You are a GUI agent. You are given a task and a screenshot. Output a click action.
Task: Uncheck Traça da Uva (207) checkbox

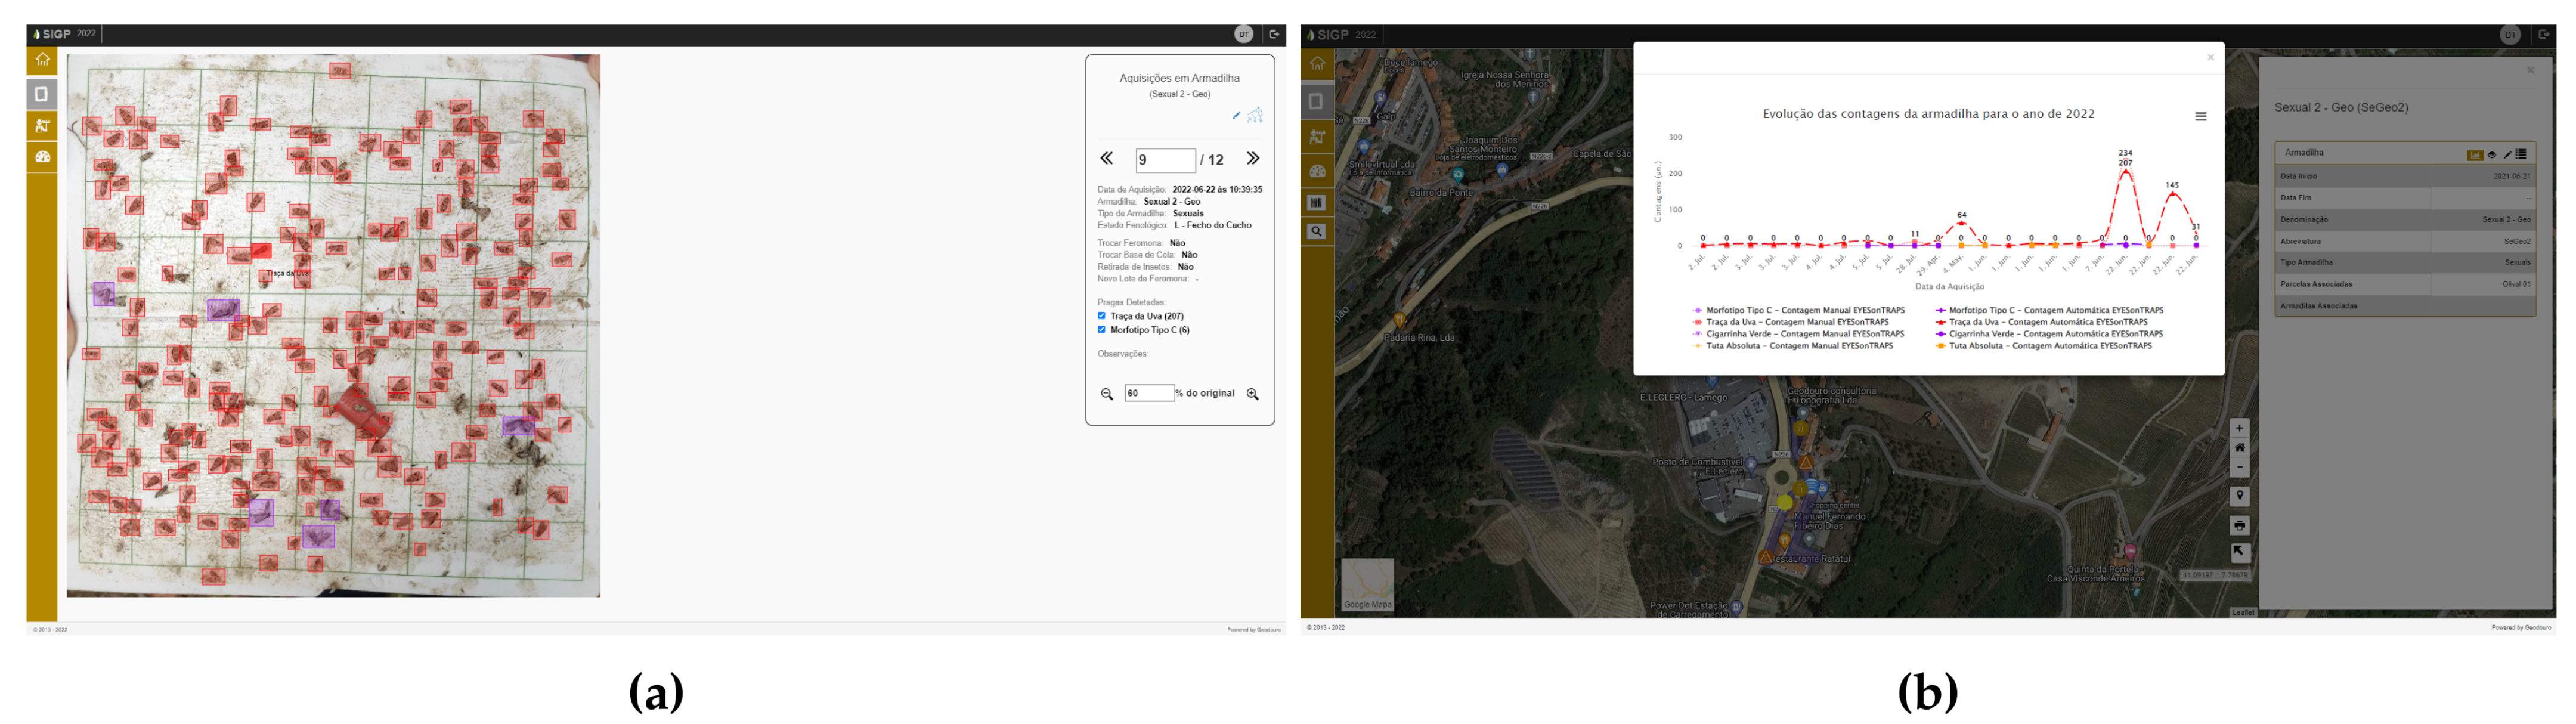tap(1101, 316)
